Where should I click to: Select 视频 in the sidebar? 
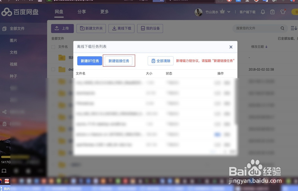click(x=13, y=64)
